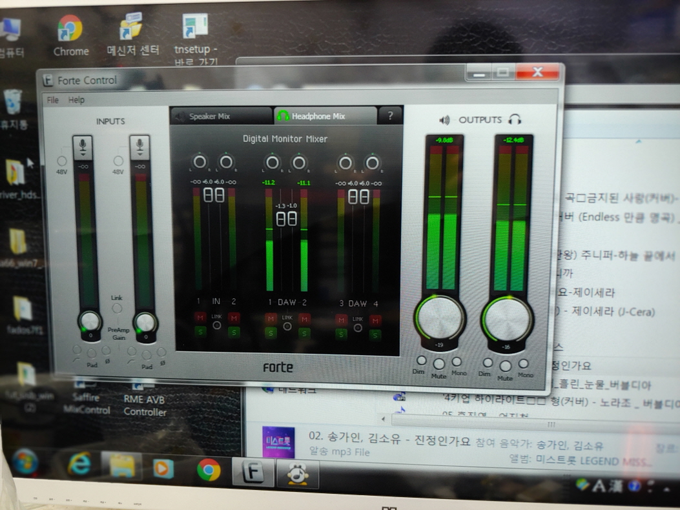Click the DAW 4 pan knob
The width and height of the screenshot is (680, 510).
click(372, 163)
